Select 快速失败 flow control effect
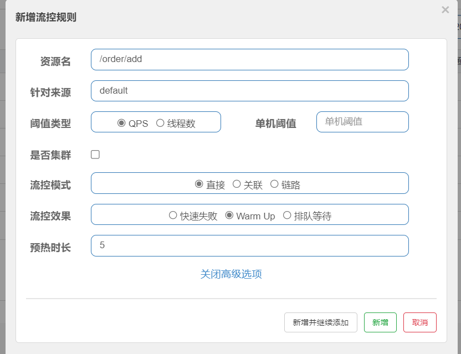This screenshot has width=461, height=354. tap(173, 216)
